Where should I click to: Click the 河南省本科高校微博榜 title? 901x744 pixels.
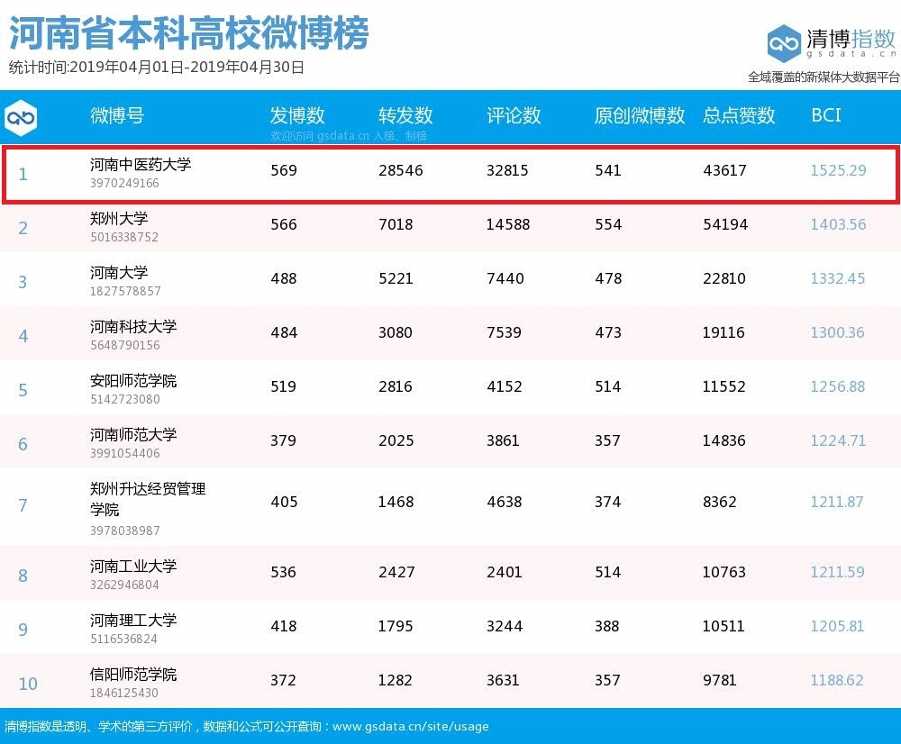(189, 34)
